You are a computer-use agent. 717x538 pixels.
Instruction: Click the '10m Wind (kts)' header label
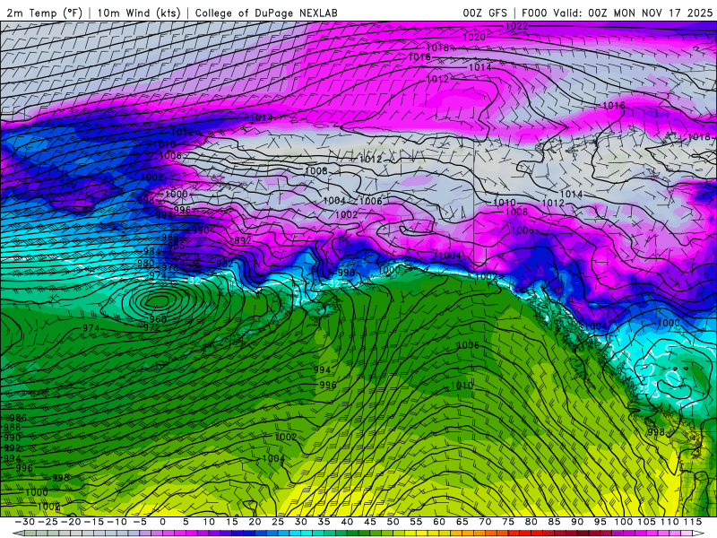[139, 13]
